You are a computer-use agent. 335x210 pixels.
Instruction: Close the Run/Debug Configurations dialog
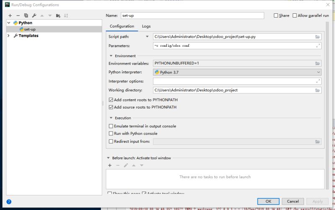coord(328,5)
